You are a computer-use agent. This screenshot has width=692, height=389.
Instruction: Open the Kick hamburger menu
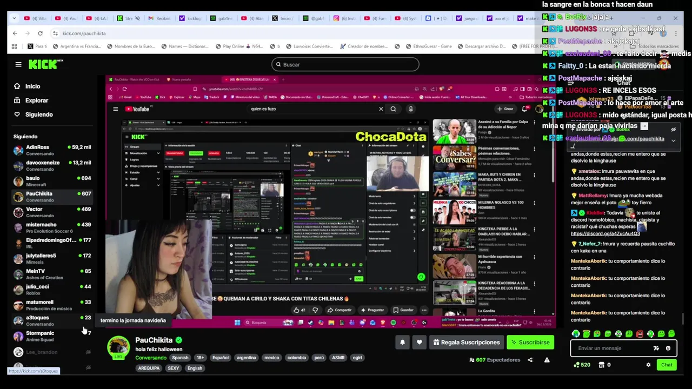(18, 64)
